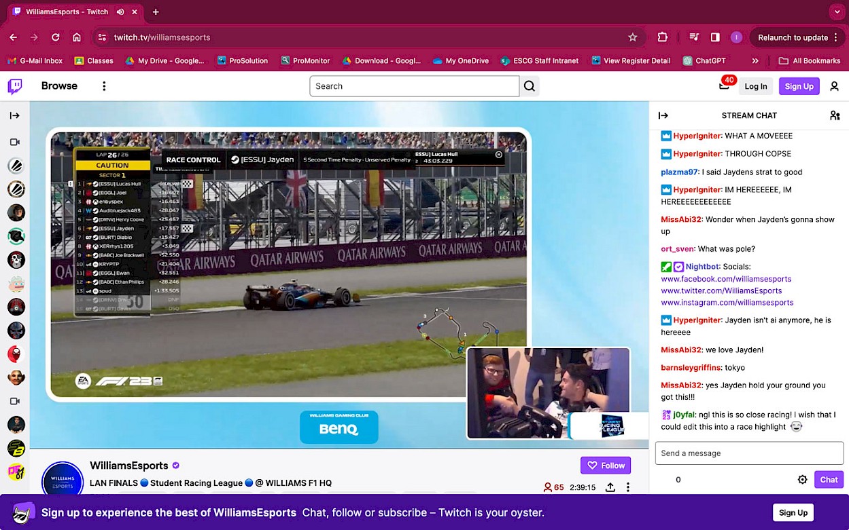Screen dimensions: 849x530
Task: Open the G-Mail Inbox bookmark
Action: tap(35, 60)
